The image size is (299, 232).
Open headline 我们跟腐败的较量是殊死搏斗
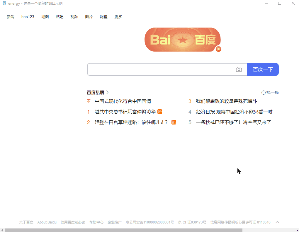coord(226,101)
